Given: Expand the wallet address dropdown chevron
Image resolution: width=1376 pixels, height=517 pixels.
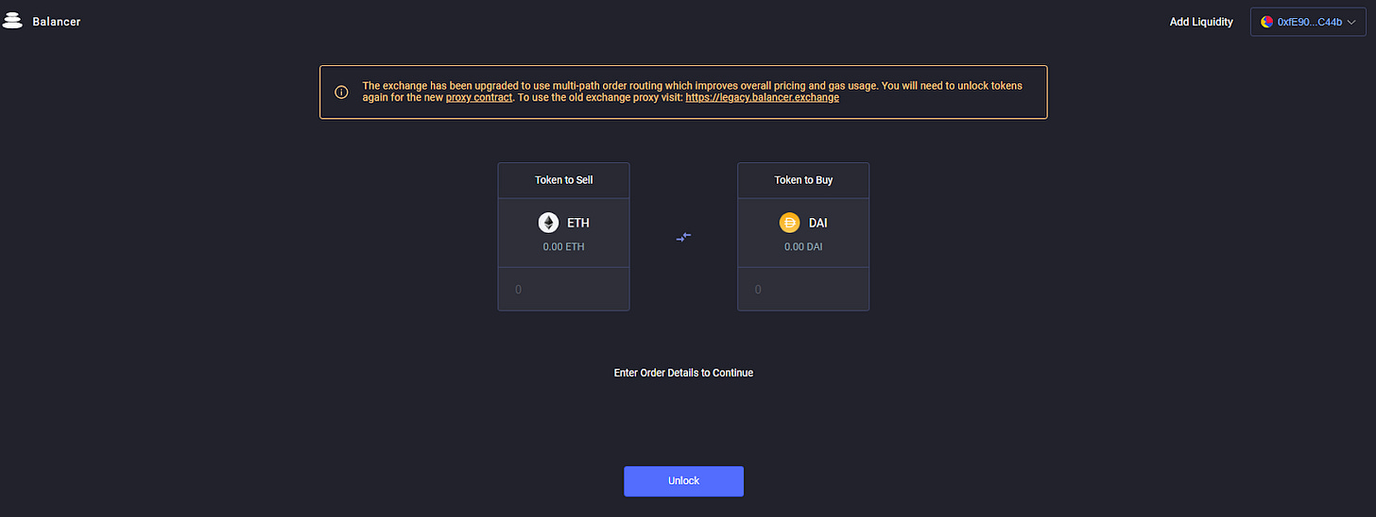Looking at the screenshot, I should pyautogui.click(x=1351, y=22).
